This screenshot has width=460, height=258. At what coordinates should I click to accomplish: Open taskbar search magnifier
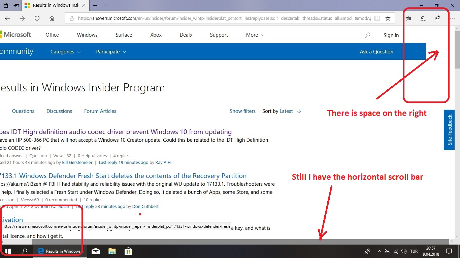[24, 251]
